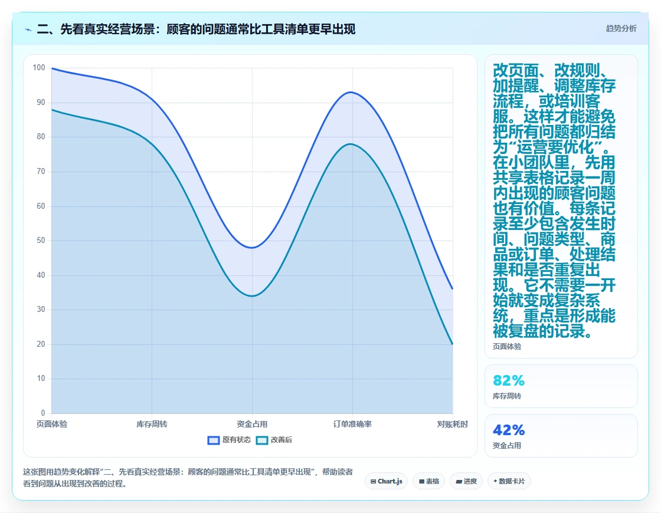Click the 改善后 legend color swatch
Image resolution: width=661 pixels, height=513 pixels.
click(x=262, y=440)
